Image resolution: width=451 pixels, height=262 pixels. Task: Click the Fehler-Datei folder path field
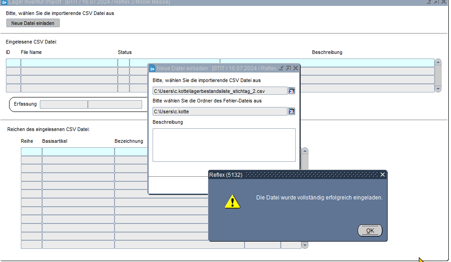point(220,111)
